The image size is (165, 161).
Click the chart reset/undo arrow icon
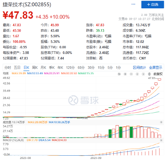119,74
